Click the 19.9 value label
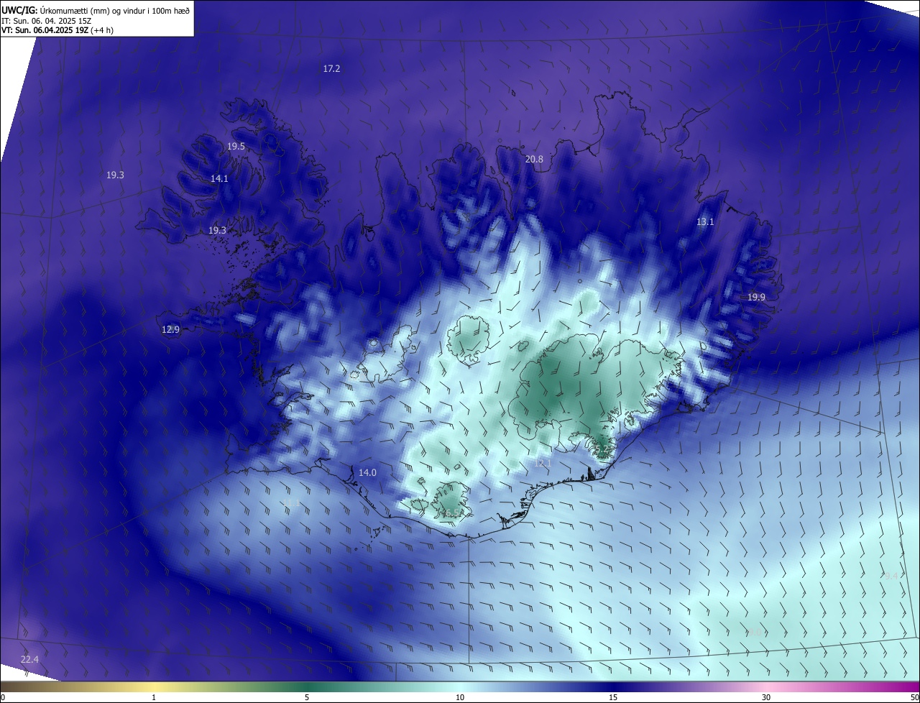This screenshot has height=703, width=920. (756, 297)
